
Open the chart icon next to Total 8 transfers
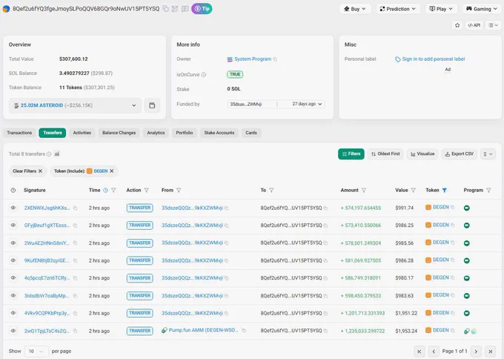tap(57, 154)
